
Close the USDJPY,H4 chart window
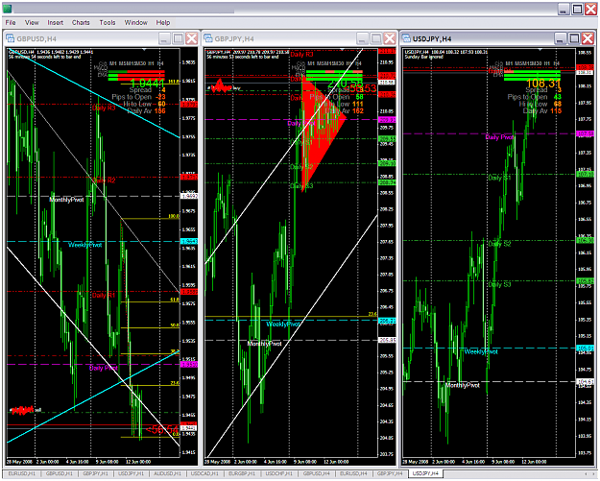click(588, 38)
